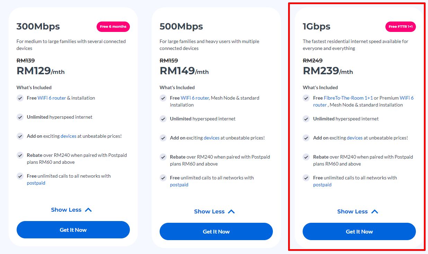This screenshot has width=428, height=254.
Task: Follow the postpaid link on the 1Gbps plan
Action: (322, 185)
